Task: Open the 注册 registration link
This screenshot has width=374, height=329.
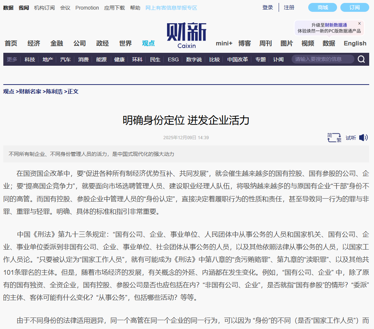Action: click(x=289, y=7)
